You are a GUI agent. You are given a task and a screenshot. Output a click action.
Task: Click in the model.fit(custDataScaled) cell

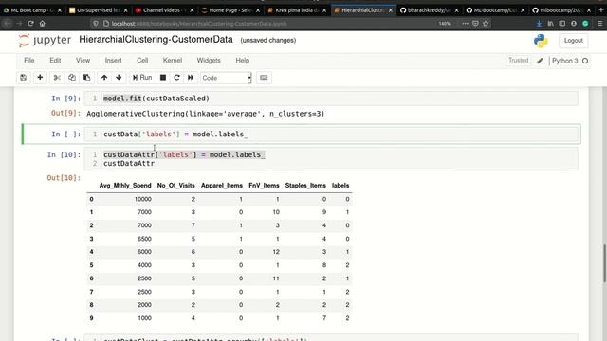coord(331,99)
